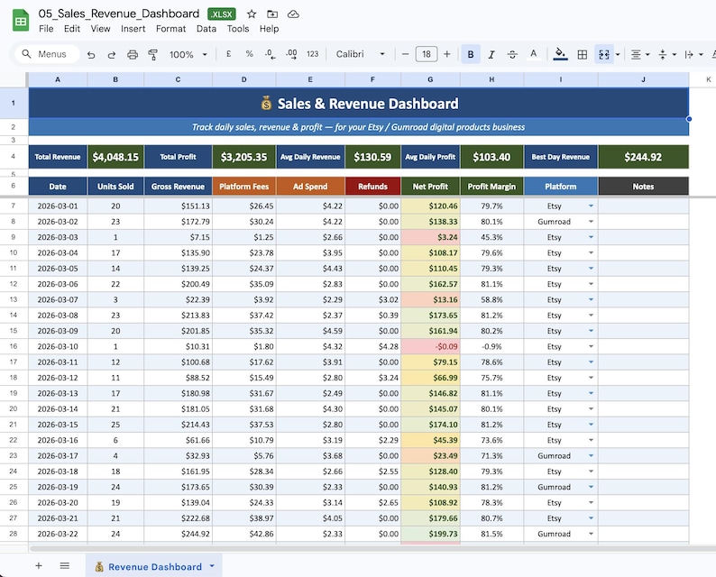Toggle italic formatting
Image resolution: width=716 pixels, height=577 pixels.
(491, 55)
